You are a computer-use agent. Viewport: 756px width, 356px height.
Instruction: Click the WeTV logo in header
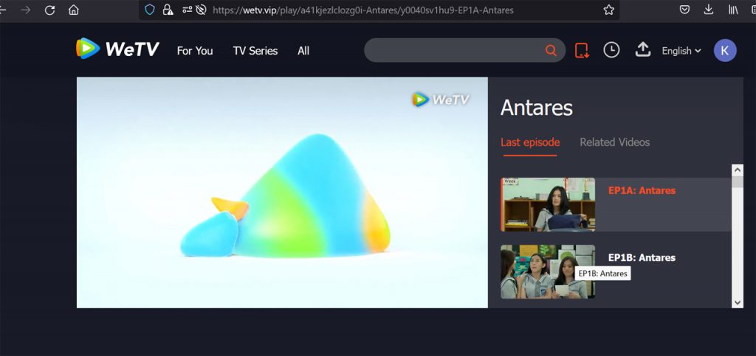click(x=117, y=49)
